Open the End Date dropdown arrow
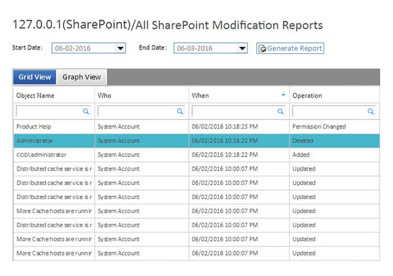 coord(242,48)
